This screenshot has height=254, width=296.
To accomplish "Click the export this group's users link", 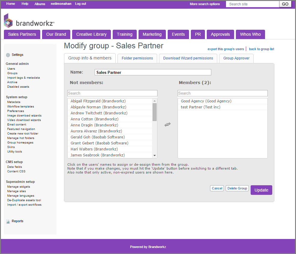I will [226, 49].
